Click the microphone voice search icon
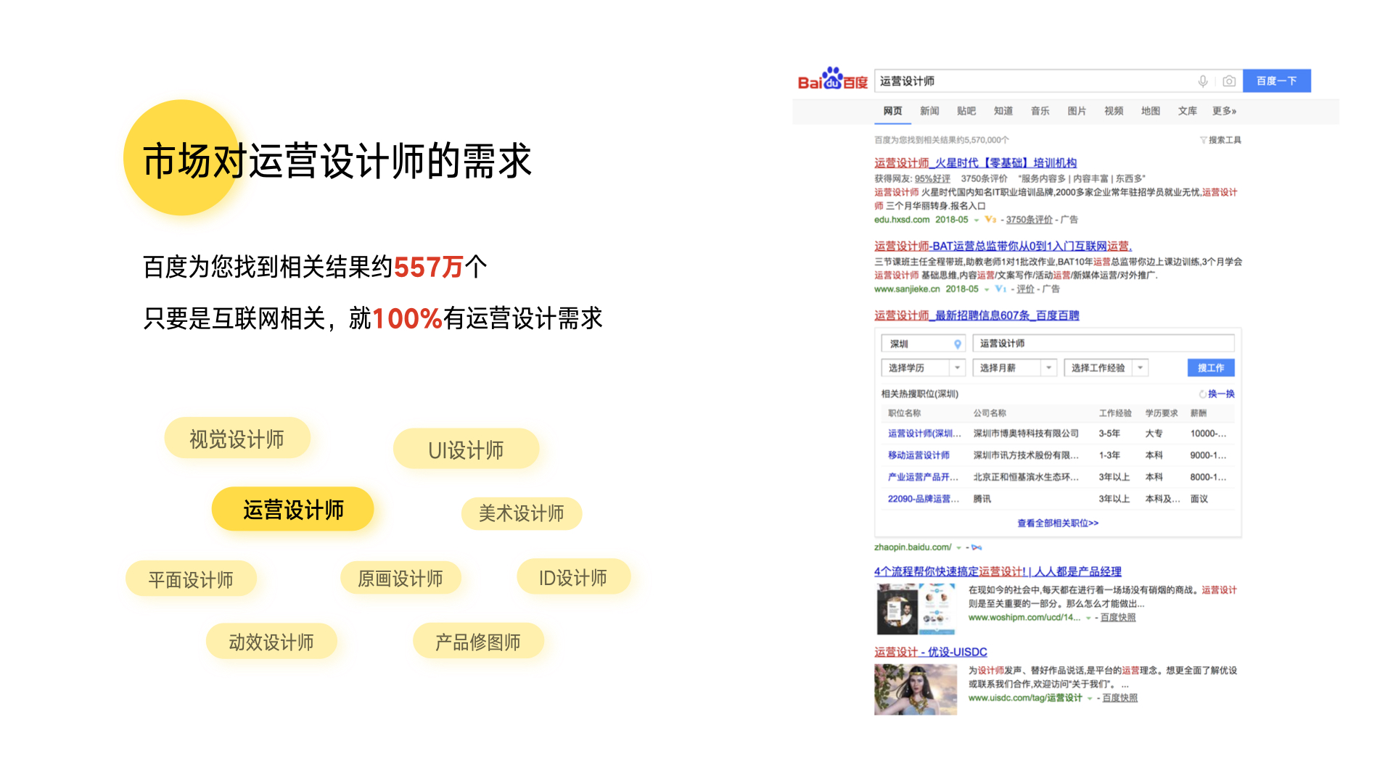This screenshot has width=1393, height=783. [1202, 81]
